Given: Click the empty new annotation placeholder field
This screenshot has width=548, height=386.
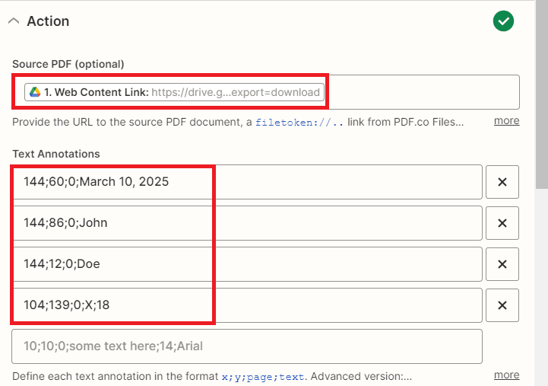Looking at the screenshot, I should [247, 346].
